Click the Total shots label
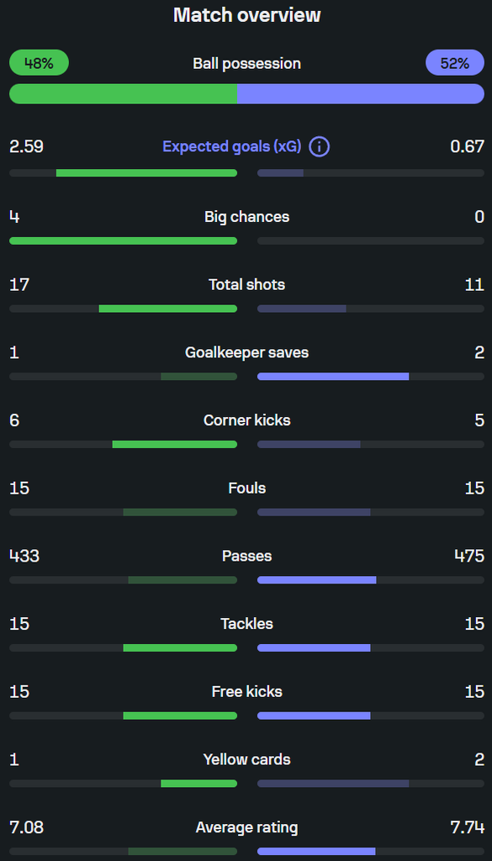492x861 pixels. coord(246,284)
